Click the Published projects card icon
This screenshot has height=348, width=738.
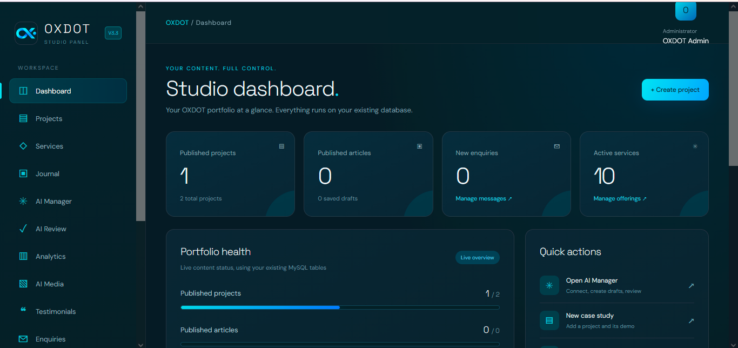click(281, 146)
